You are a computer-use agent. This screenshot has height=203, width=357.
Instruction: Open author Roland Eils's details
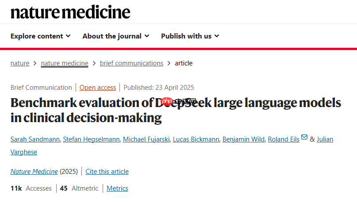pos(284,139)
